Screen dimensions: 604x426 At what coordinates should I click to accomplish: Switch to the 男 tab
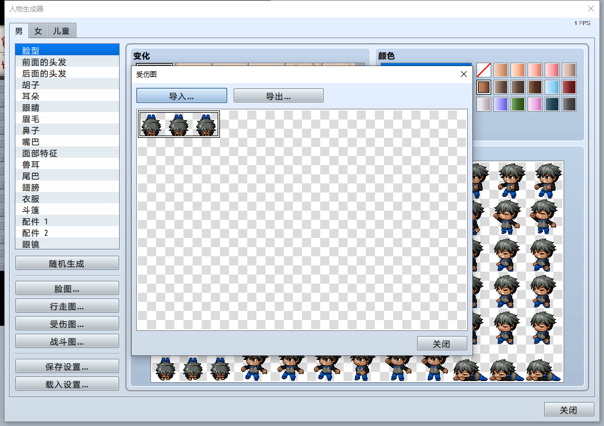pyautogui.click(x=19, y=31)
